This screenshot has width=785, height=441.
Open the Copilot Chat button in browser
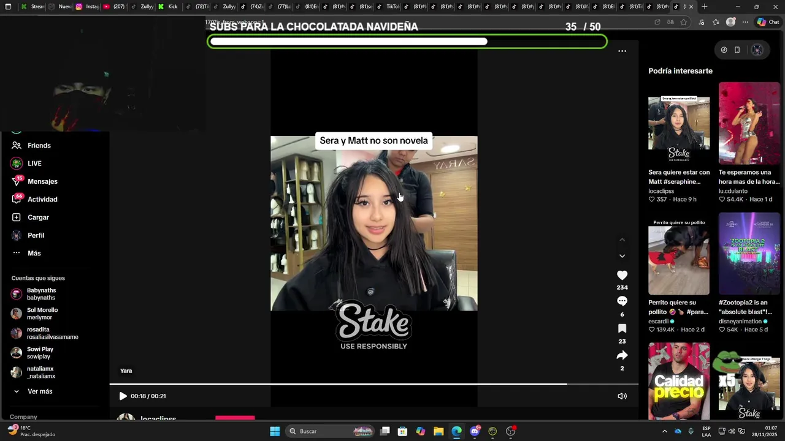768,22
